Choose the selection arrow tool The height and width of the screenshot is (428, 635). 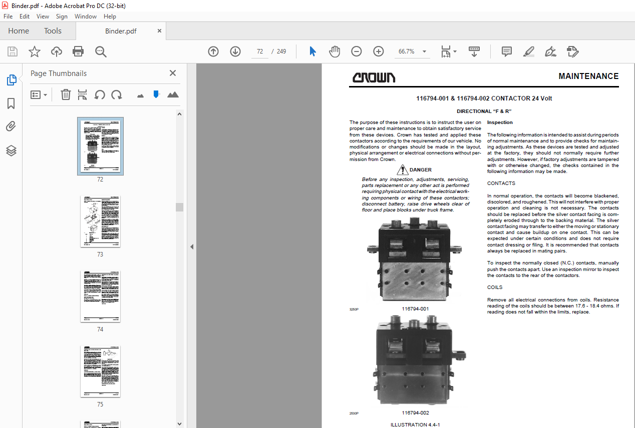(313, 51)
